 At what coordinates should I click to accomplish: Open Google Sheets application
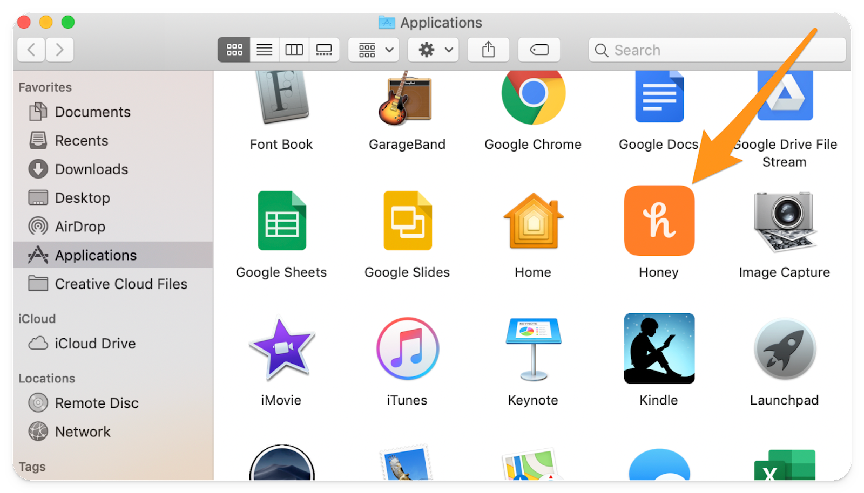281,220
